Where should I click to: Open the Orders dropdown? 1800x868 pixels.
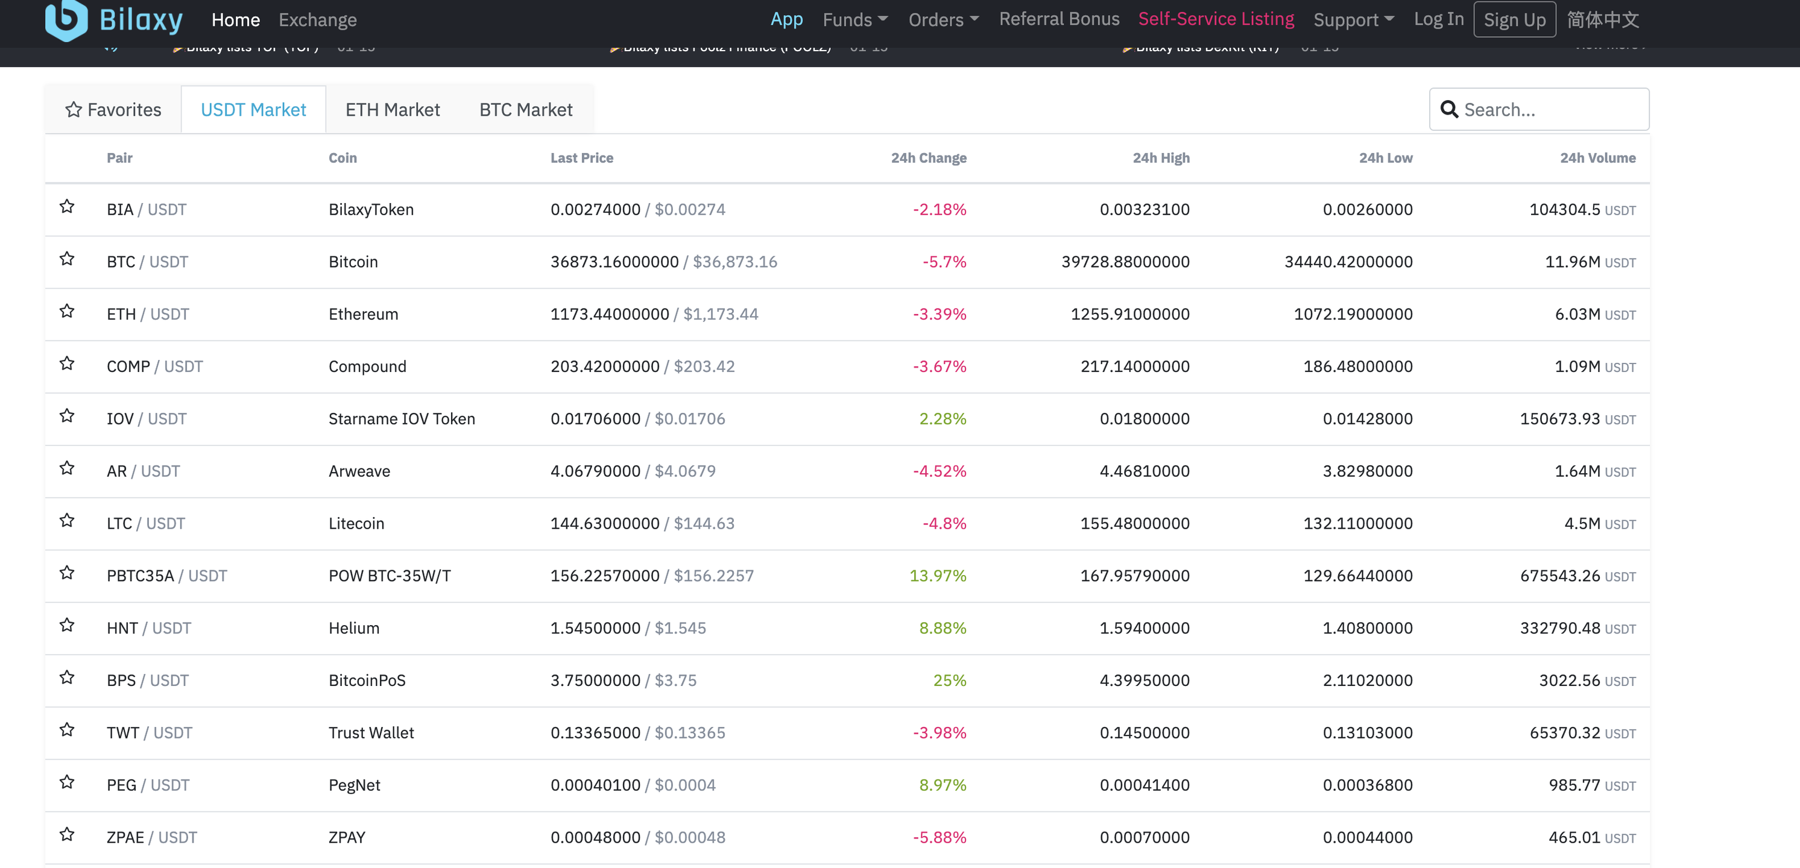(x=943, y=19)
